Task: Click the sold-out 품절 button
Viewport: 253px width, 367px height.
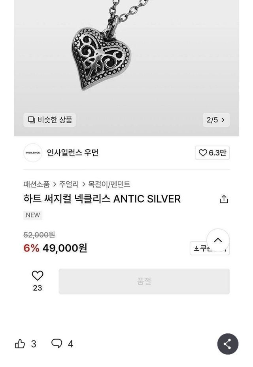Action: click(x=144, y=281)
